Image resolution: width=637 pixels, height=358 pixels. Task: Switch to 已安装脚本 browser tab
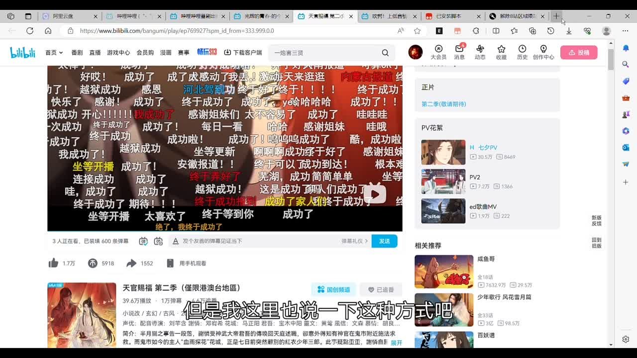click(453, 16)
